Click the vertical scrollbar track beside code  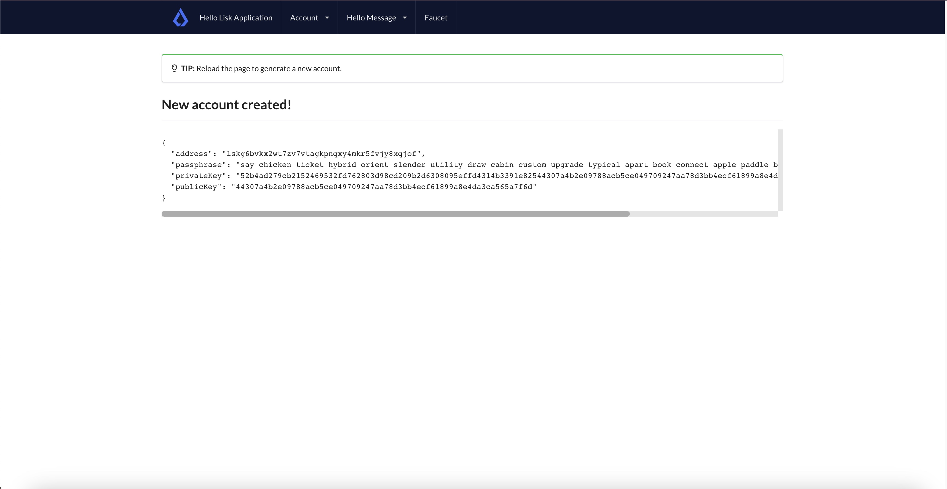click(x=780, y=170)
